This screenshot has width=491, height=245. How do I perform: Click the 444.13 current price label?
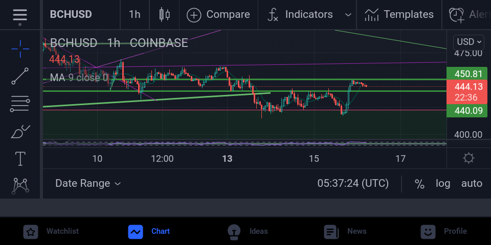pyautogui.click(x=467, y=92)
